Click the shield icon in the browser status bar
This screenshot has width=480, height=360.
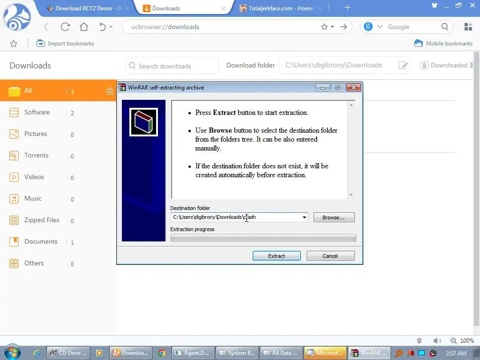pos(420,341)
